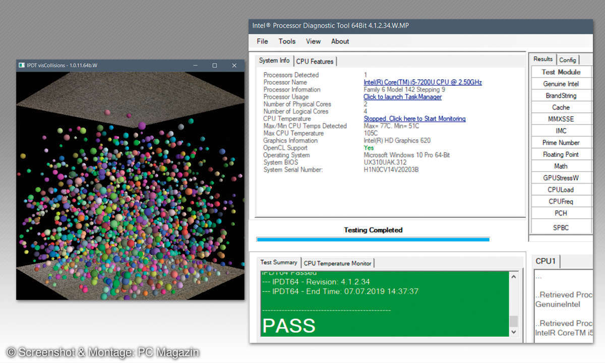Image resolution: width=605 pixels, height=363 pixels.
Task: Select the IMC test module
Action: point(561,131)
